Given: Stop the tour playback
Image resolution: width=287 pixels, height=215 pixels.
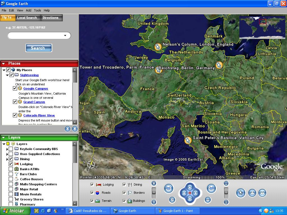Looking at the screenshot, I should [x=75, y=129].
